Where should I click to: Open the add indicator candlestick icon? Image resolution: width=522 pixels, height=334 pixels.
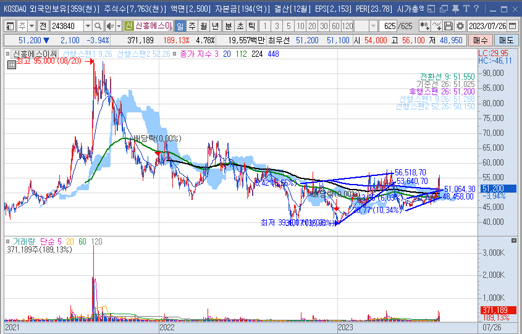point(425,25)
